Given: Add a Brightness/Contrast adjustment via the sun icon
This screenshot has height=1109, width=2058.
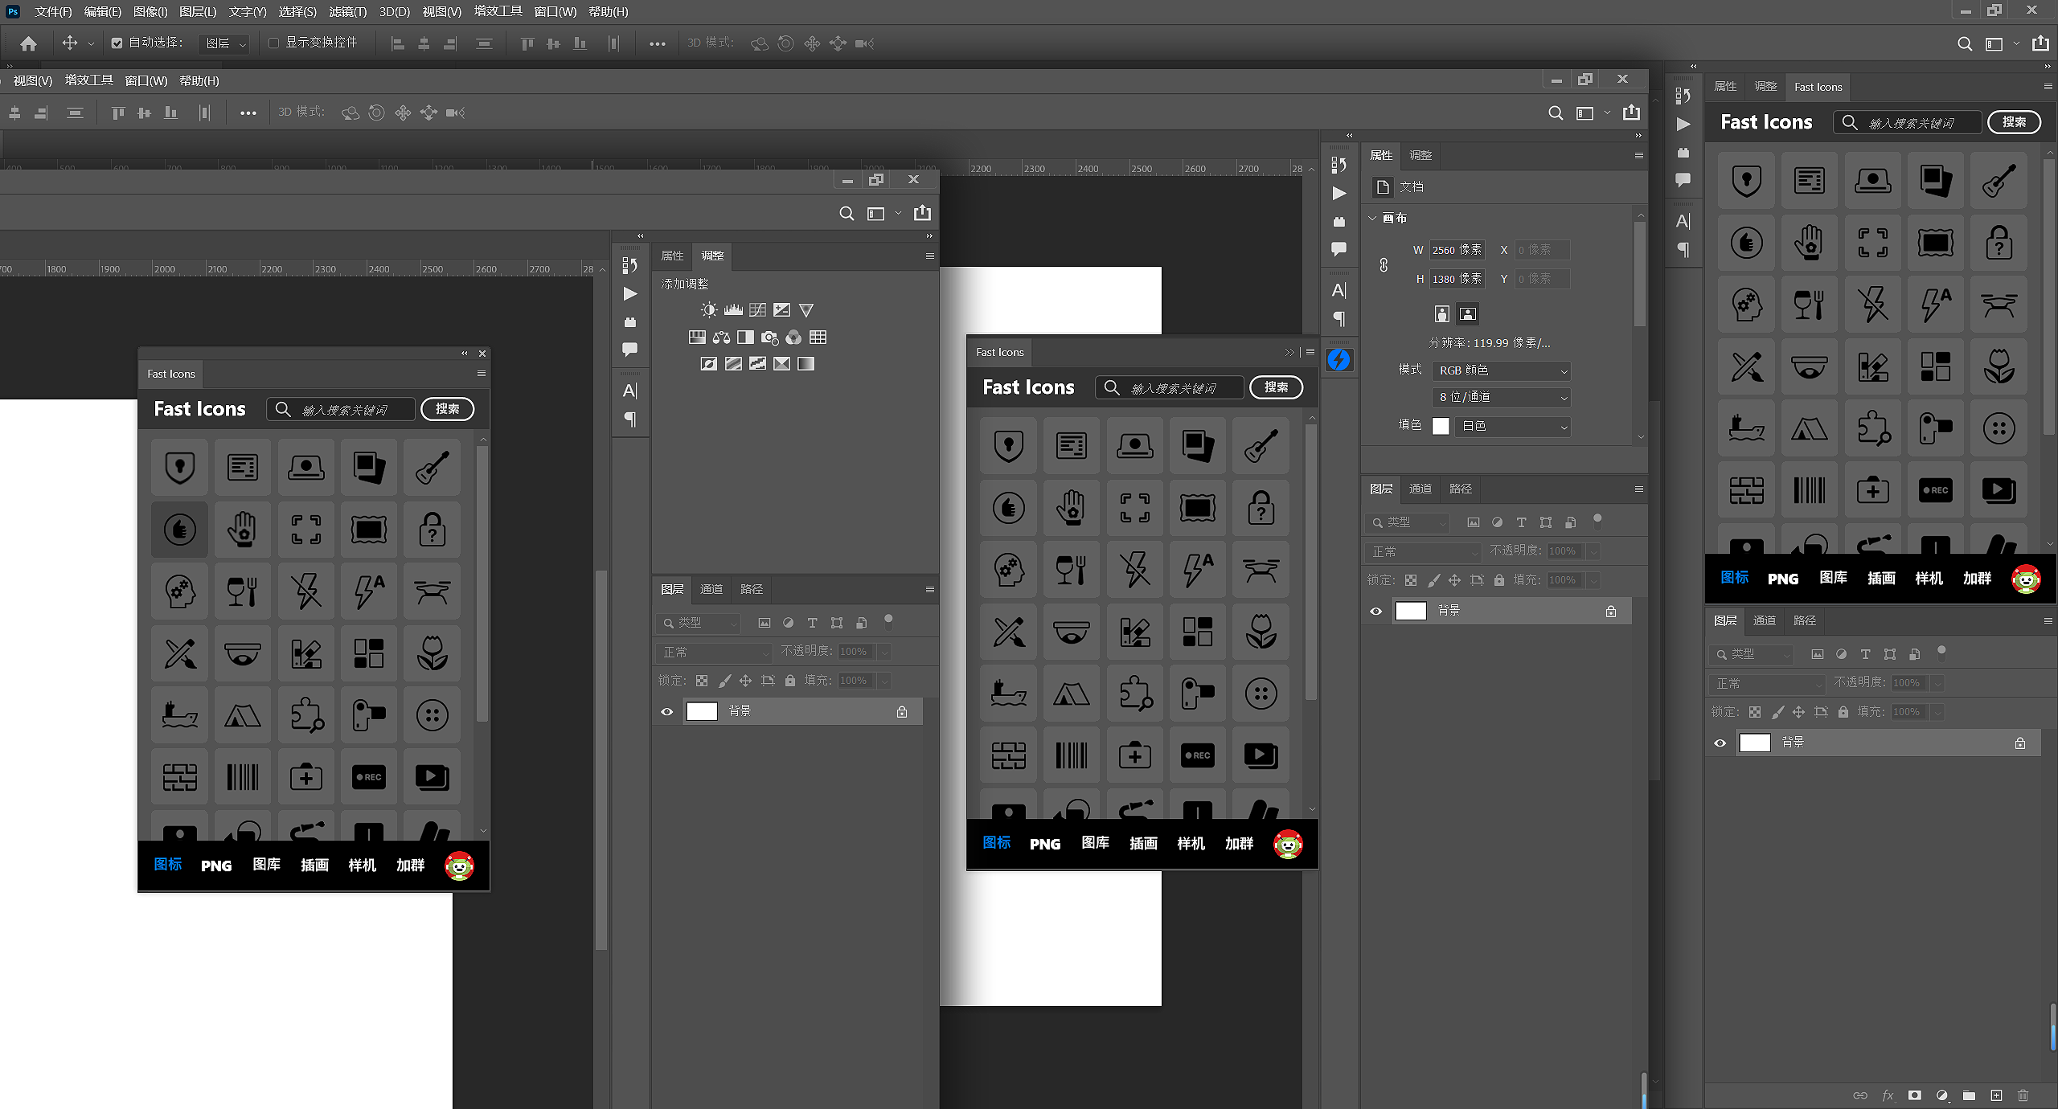Looking at the screenshot, I should coord(708,309).
